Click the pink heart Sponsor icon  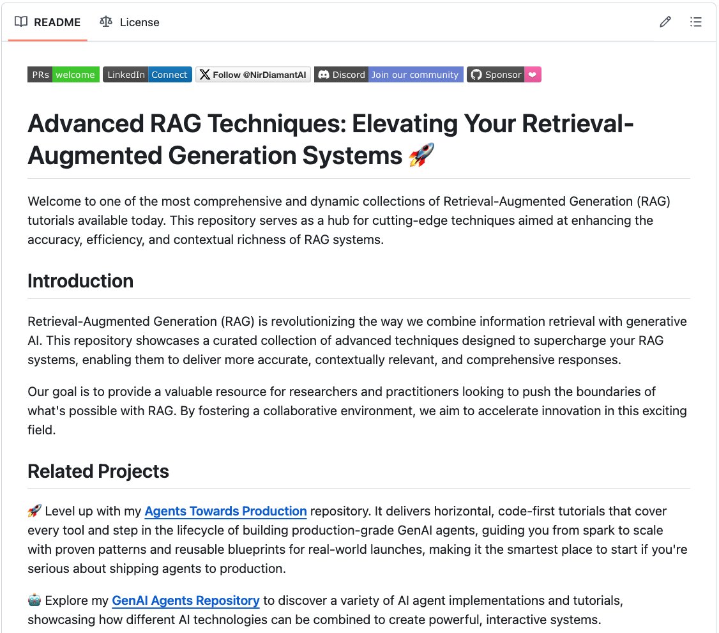pos(533,75)
